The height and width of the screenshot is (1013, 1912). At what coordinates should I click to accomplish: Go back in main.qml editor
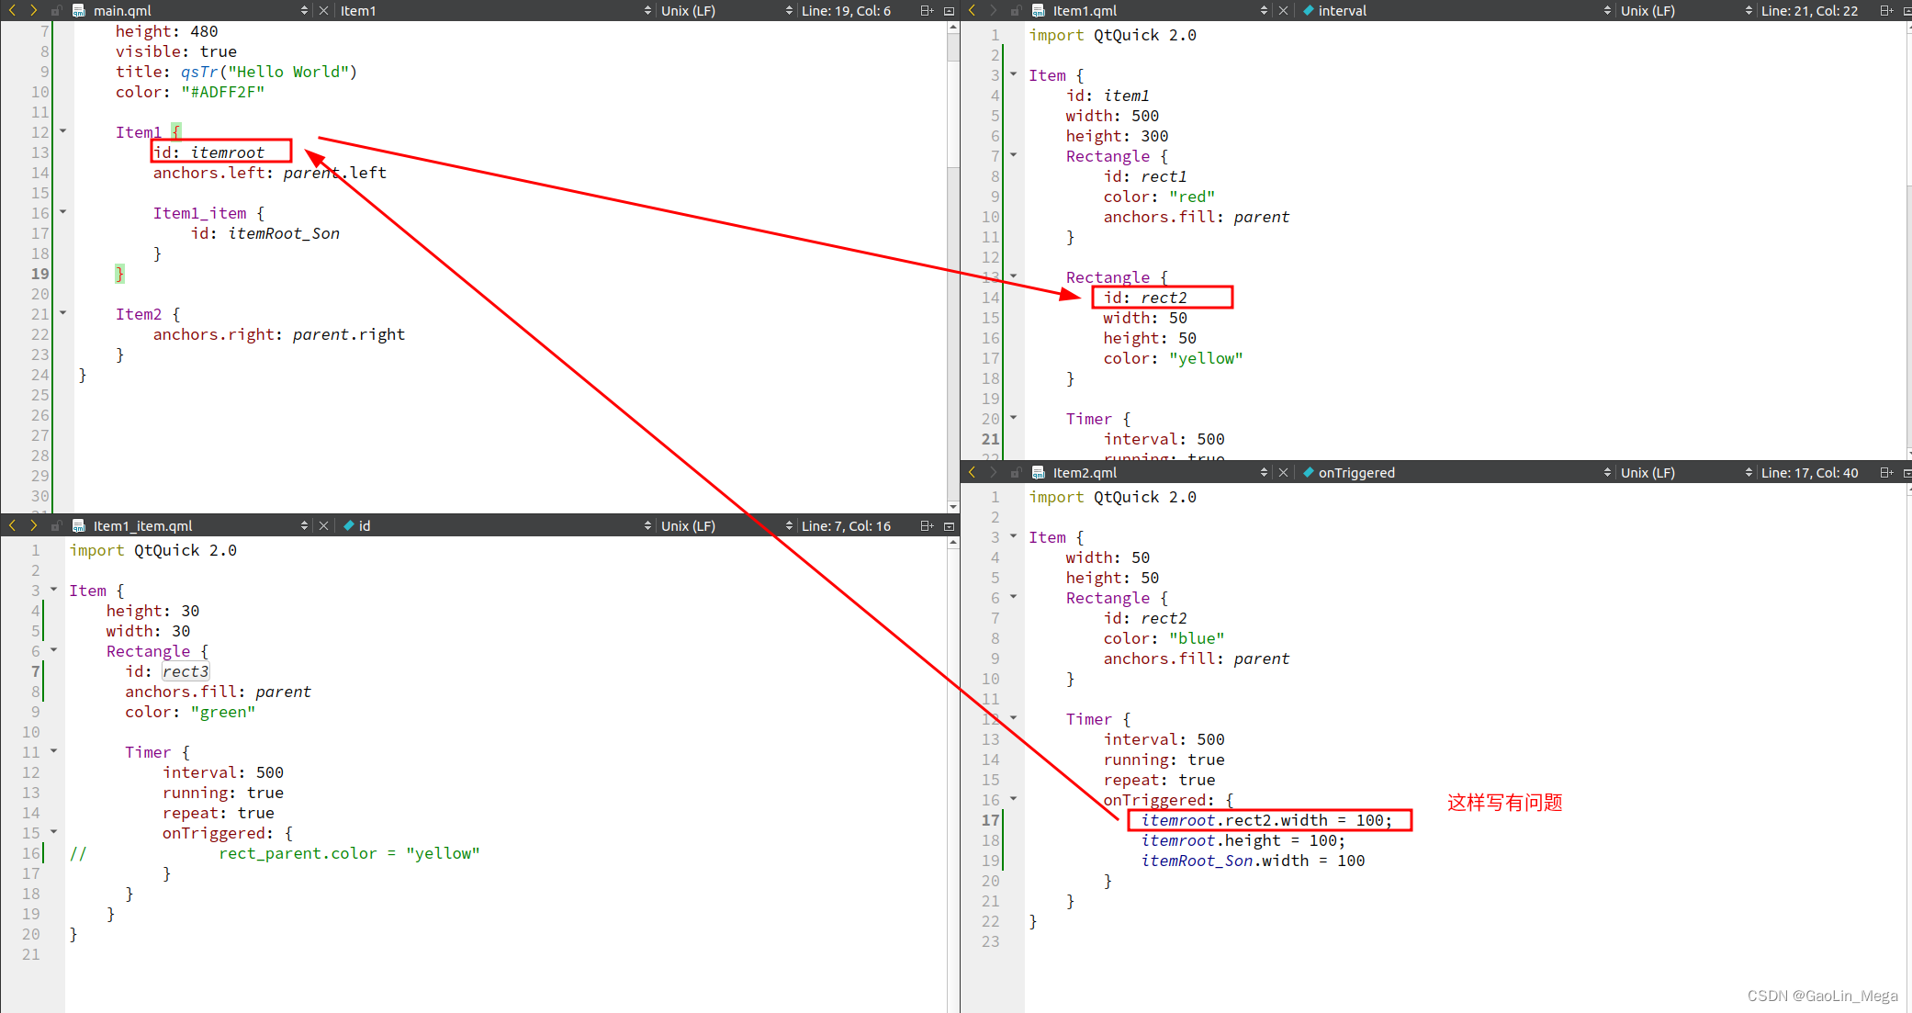click(12, 10)
